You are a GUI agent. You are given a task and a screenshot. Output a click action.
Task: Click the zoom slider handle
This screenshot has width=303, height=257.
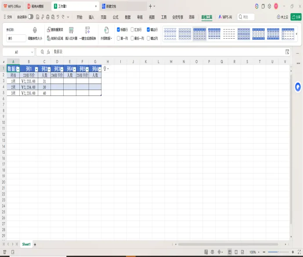278,252
